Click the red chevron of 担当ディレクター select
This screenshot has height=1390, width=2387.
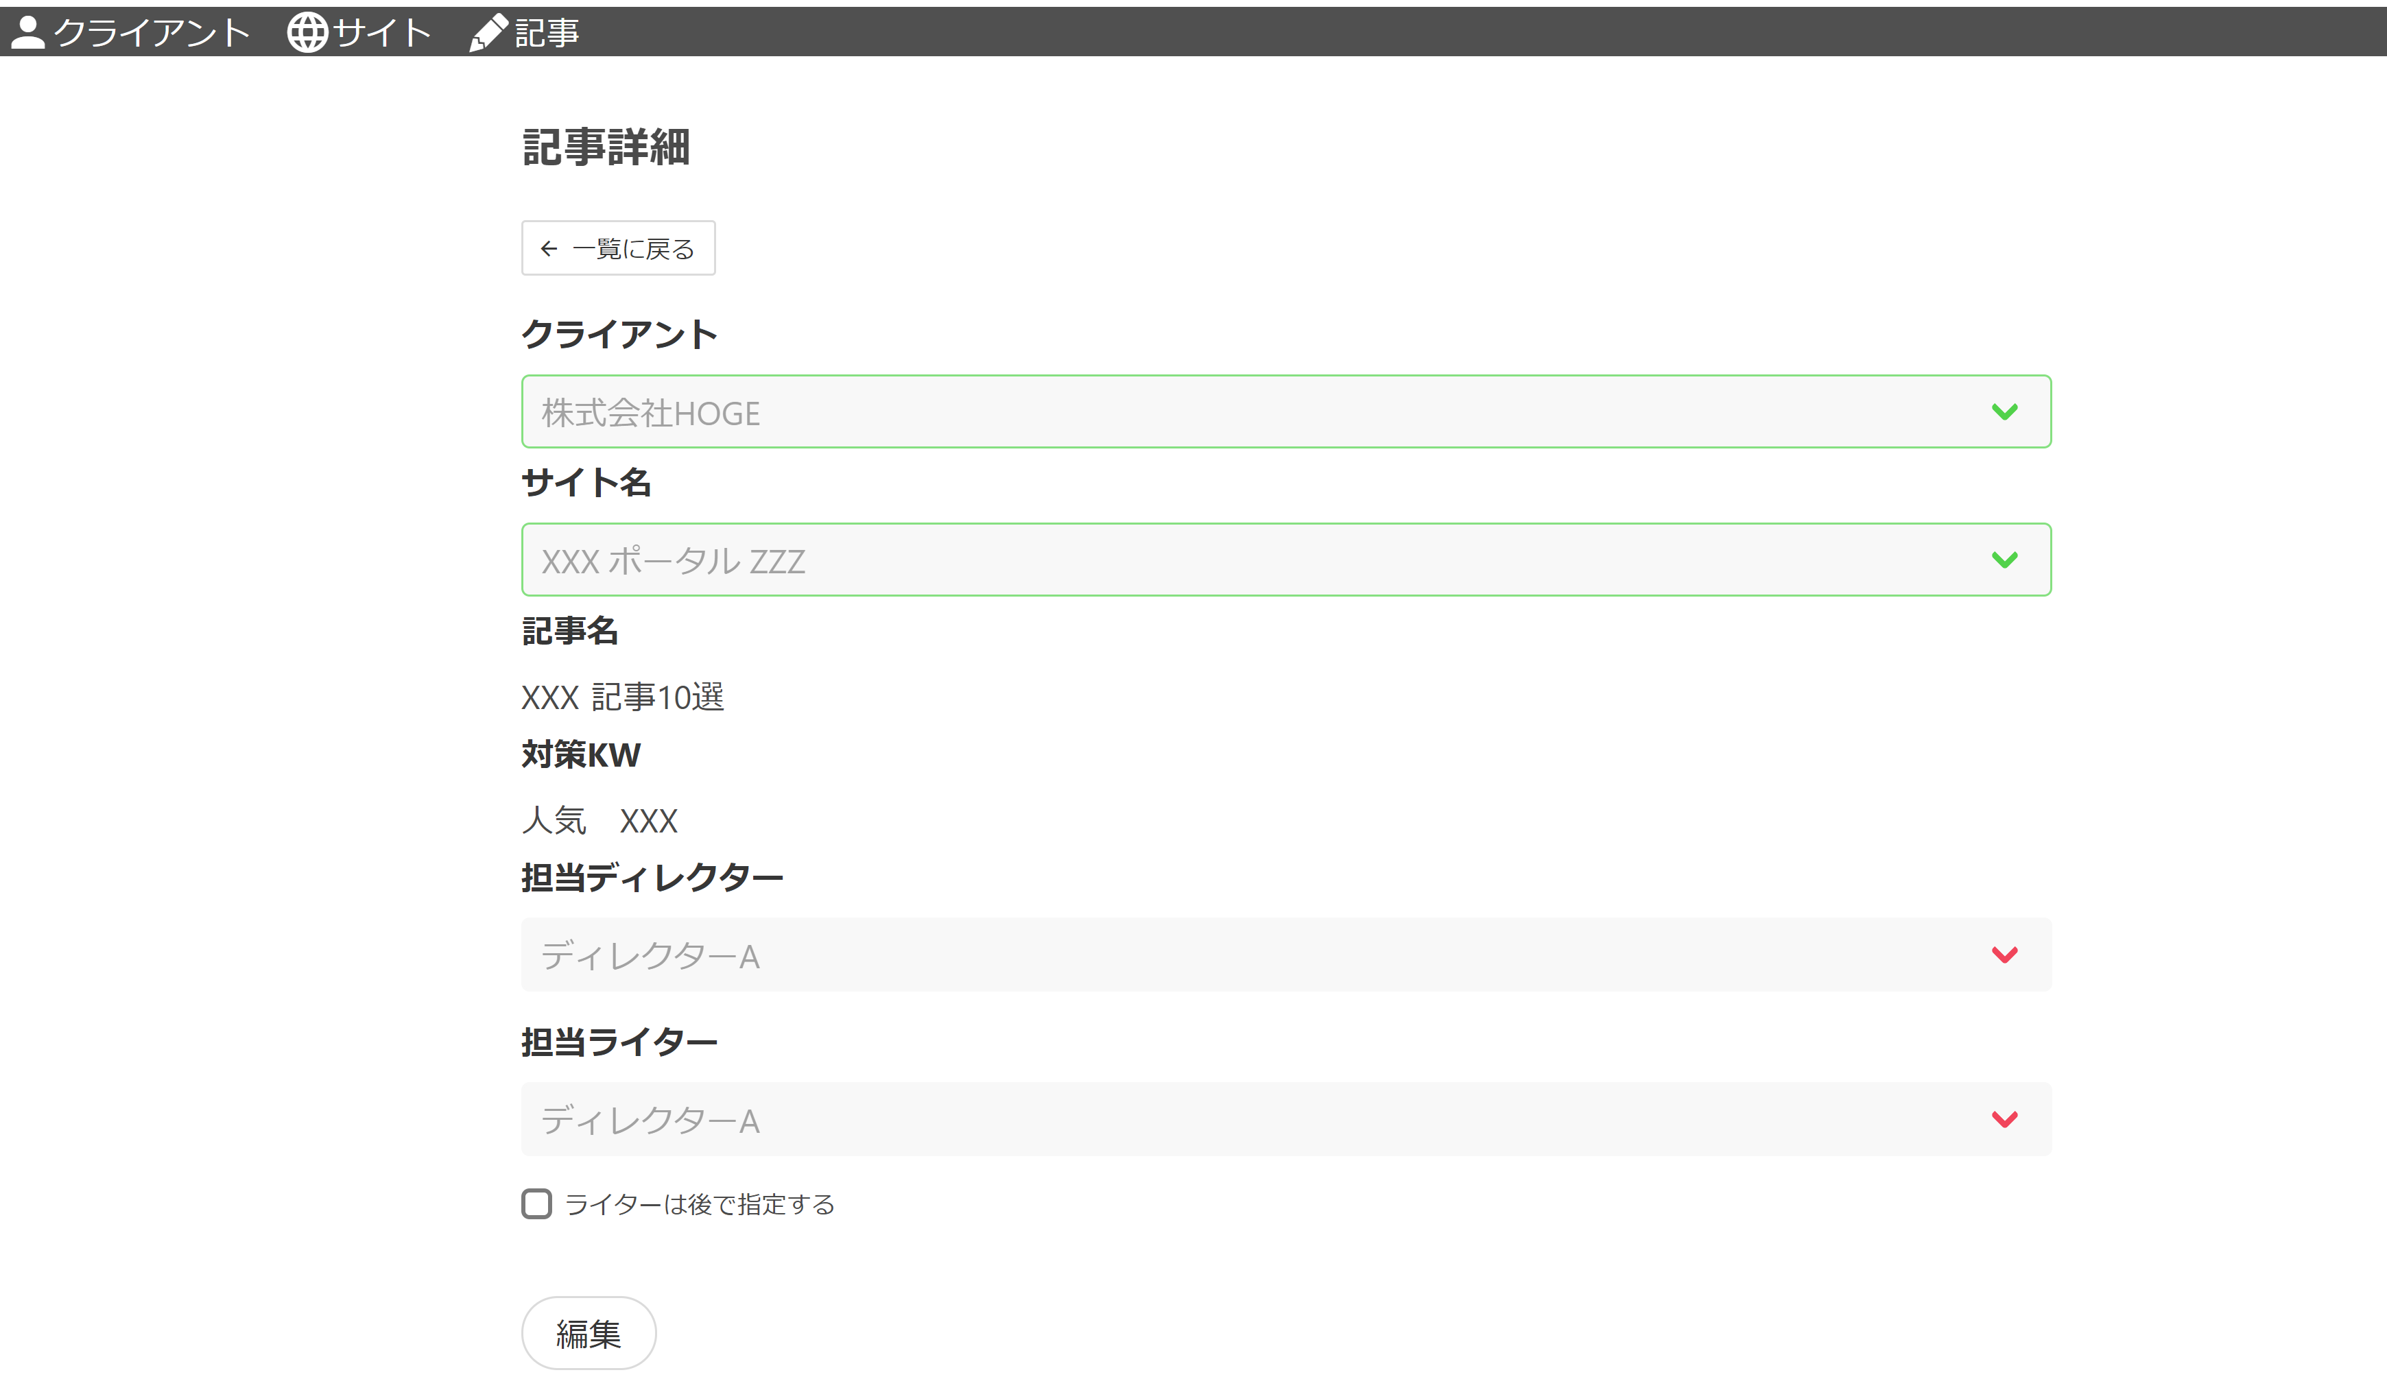click(x=2004, y=955)
